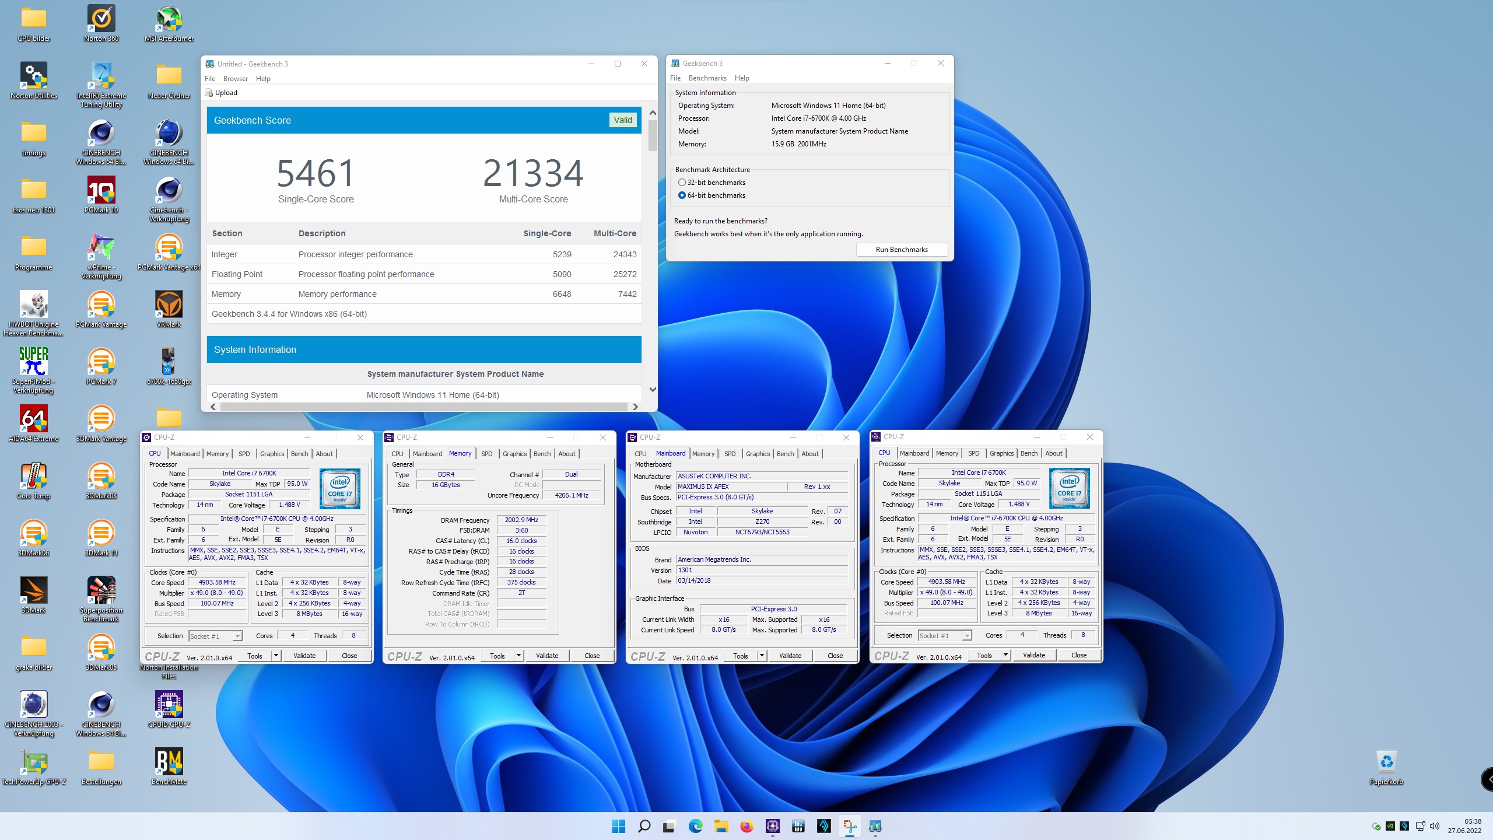Open the 'timings' desktop folder
The image size is (1493, 840).
[34, 138]
